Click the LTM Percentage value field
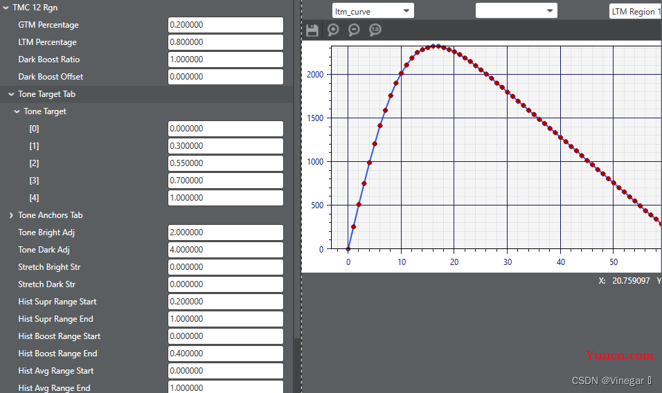 tap(225, 42)
